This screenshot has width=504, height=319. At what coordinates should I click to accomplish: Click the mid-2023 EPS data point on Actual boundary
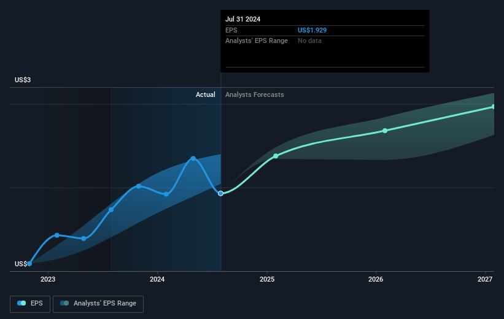coord(111,210)
